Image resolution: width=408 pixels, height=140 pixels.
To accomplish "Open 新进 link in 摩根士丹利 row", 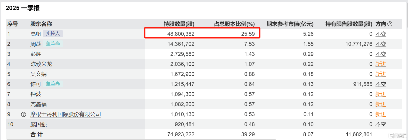I will pos(381,114).
